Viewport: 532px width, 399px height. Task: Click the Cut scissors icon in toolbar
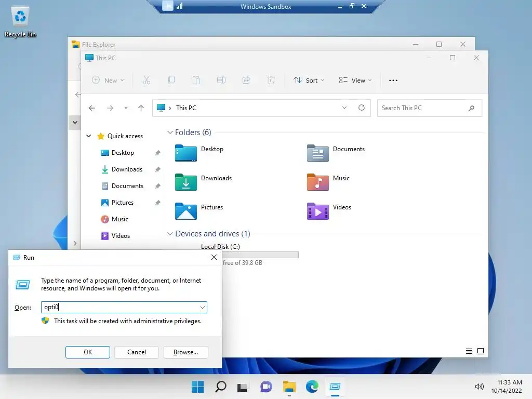click(x=146, y=81)
